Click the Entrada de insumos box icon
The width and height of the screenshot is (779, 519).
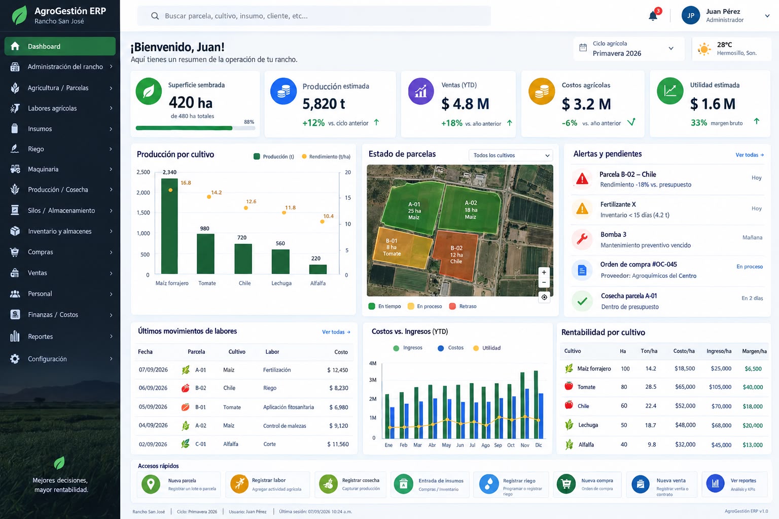404,484
